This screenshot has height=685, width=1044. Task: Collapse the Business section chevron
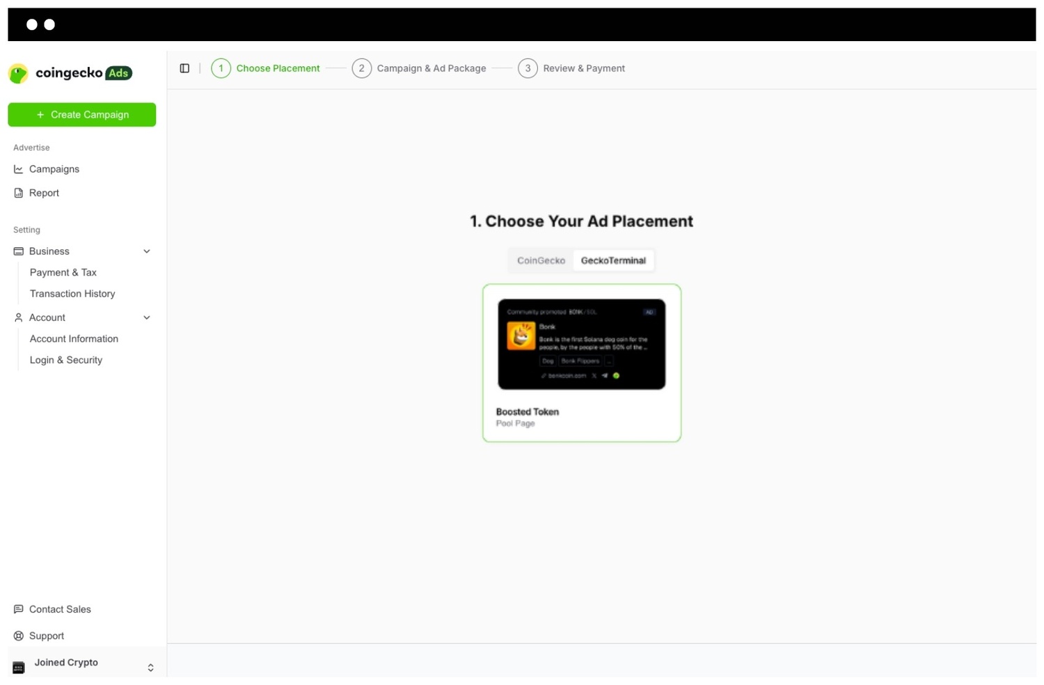tap(147, 251)
